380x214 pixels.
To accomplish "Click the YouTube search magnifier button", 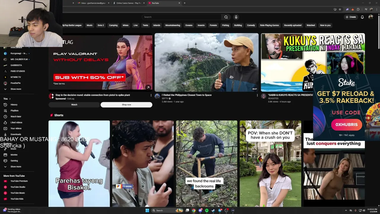I will tap(226, 17).
